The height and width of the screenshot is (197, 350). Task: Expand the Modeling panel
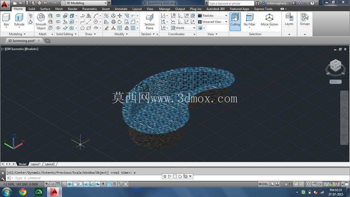tap(17, 34)
